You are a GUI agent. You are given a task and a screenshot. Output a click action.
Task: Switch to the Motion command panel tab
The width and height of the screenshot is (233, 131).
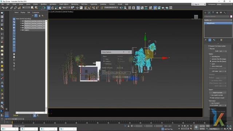point(217,13)
